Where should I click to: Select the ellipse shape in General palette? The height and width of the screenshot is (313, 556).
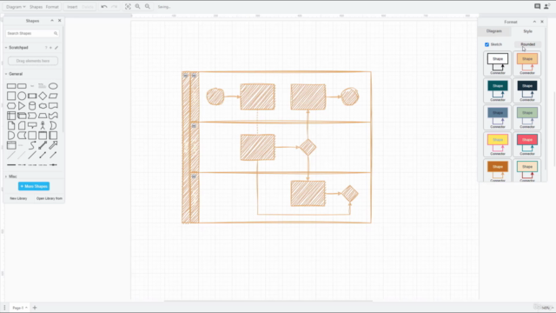pyautogui.click(x=53, y=86)
